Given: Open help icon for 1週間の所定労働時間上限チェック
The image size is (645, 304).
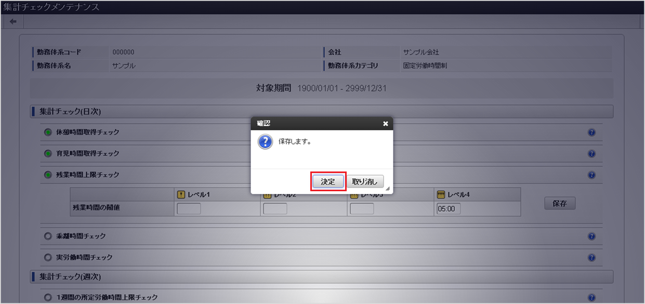Looking at the screenshot, I should (591, 298).
